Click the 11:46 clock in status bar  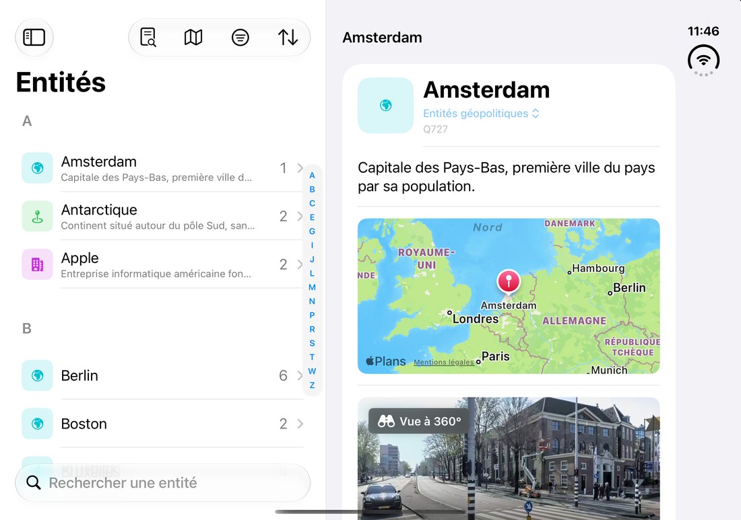click(x=703, y=31)
